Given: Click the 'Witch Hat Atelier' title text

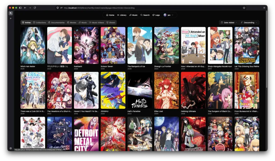Looking at the screenshot, I should (x=28, y=66).
